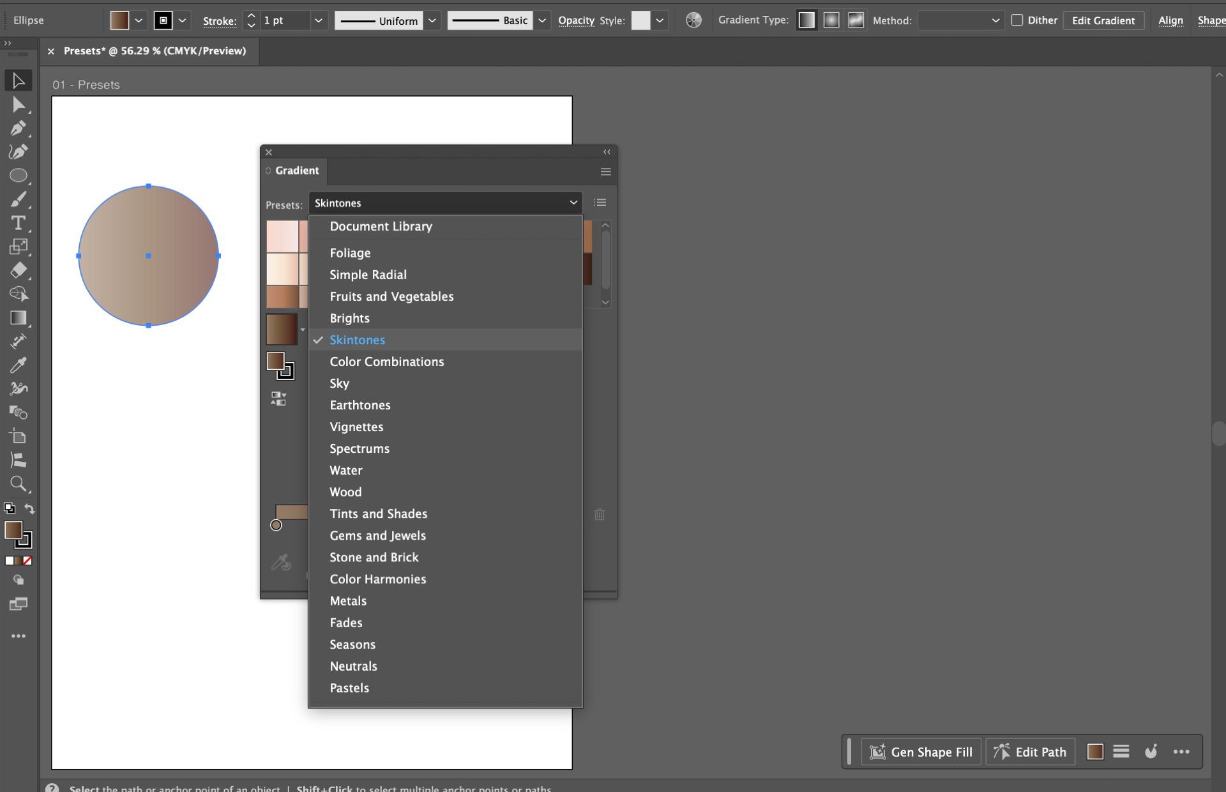Pick the Eyedropper tool
1226x792 pixels.
pos(19,365)
